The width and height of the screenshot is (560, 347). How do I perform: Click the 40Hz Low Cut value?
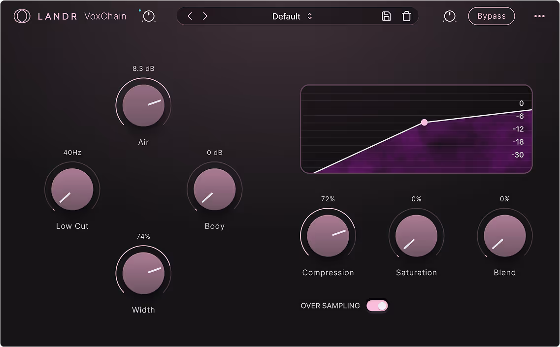(x=72, y=153)
